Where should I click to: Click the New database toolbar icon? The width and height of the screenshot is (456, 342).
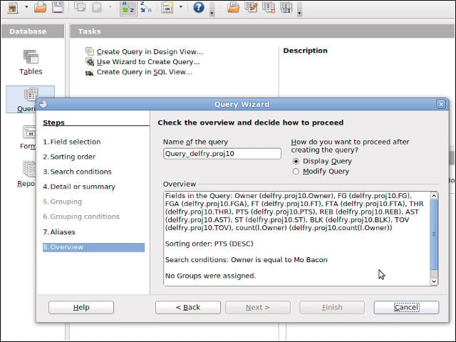12,8
